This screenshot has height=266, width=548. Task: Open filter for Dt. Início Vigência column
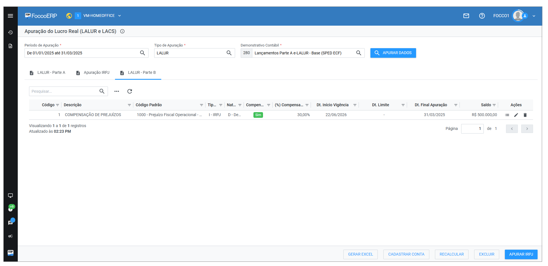pyautogui.click(x=355, y=105)
